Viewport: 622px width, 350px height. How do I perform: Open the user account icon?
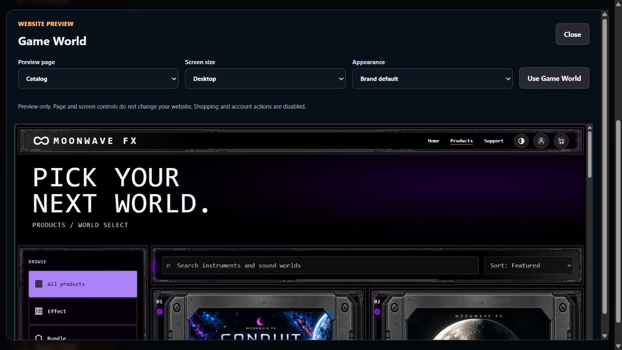[541, 141]
